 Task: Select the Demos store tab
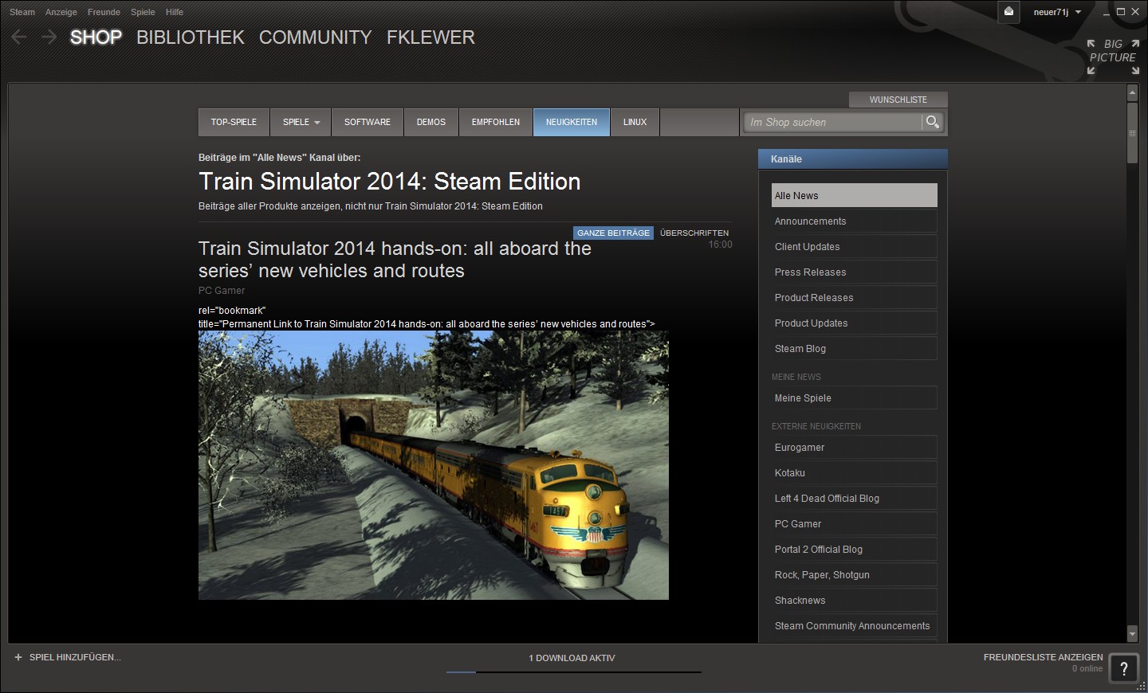(431, 122)
